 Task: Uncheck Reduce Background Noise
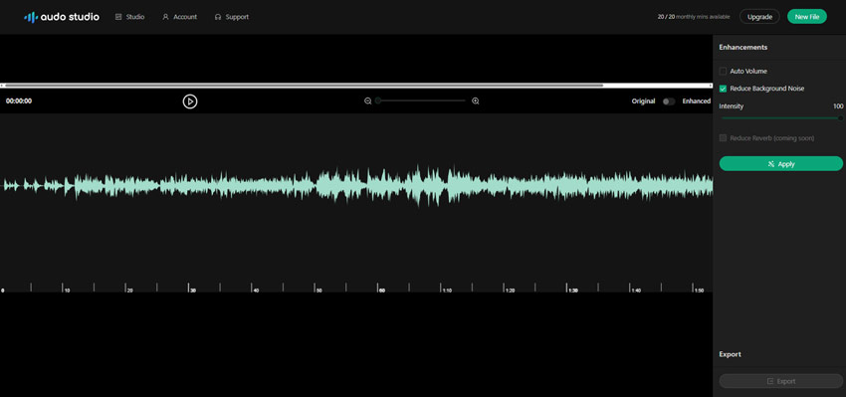[723, 89]
